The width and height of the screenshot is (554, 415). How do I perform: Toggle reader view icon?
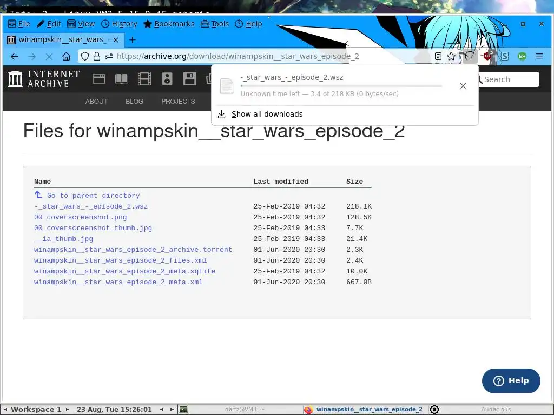(438, 56)
